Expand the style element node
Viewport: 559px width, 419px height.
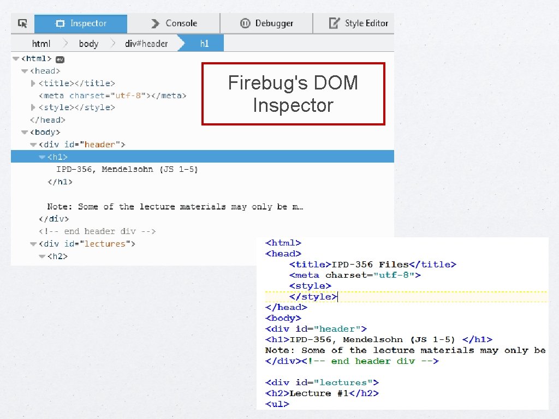click(33, 107)
